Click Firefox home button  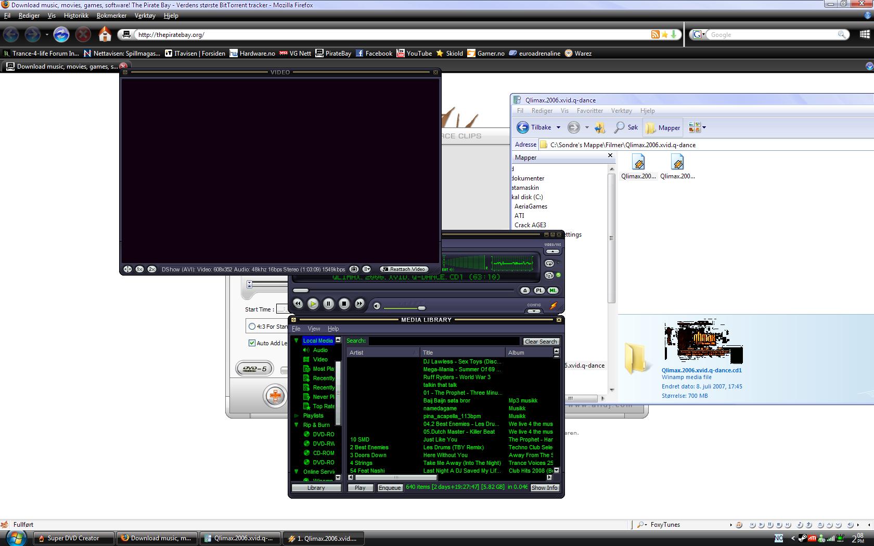click(105, 35)
